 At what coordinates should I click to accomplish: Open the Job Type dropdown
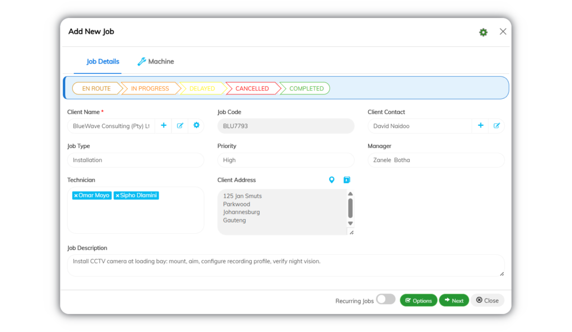(136, 160)
